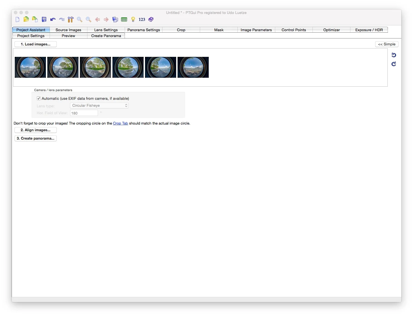Open project using the yellow folder icon
This screenshot has height=316, width=413.
[x=26, y=19]
